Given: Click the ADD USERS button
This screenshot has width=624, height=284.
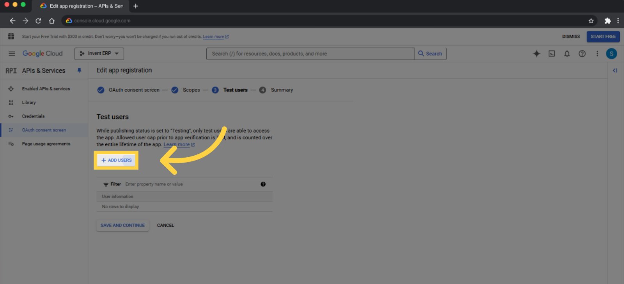Looking at the screenshot, I should (x=116, y=160).
